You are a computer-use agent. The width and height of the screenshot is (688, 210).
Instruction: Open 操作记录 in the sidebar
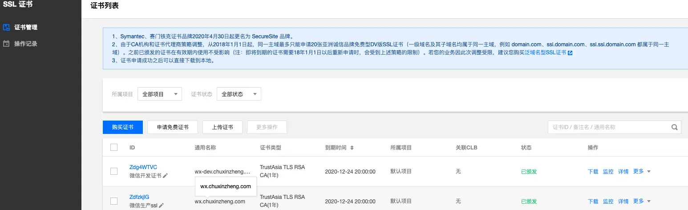[26, 44]
